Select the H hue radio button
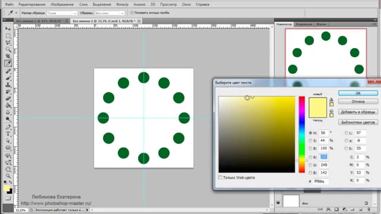Screen dimensions: 381x214 [310, 133]
